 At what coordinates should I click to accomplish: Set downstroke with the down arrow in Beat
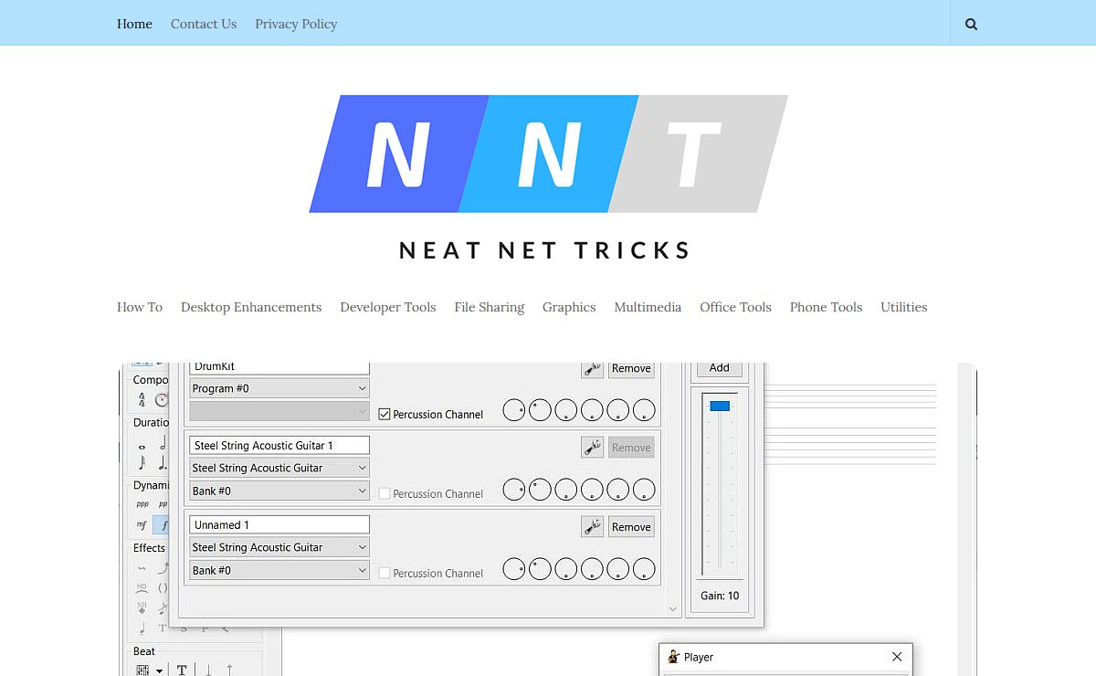208,671
